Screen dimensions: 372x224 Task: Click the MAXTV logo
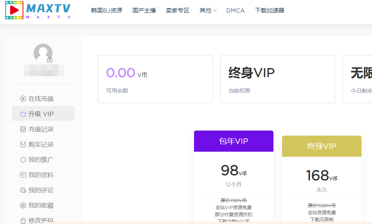coord(38,10)
